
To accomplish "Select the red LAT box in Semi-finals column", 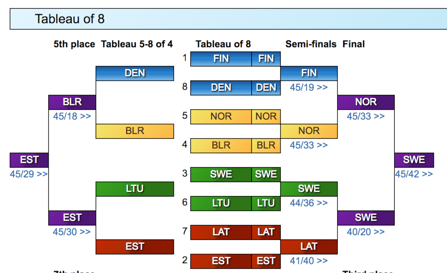I will [309, 247].
